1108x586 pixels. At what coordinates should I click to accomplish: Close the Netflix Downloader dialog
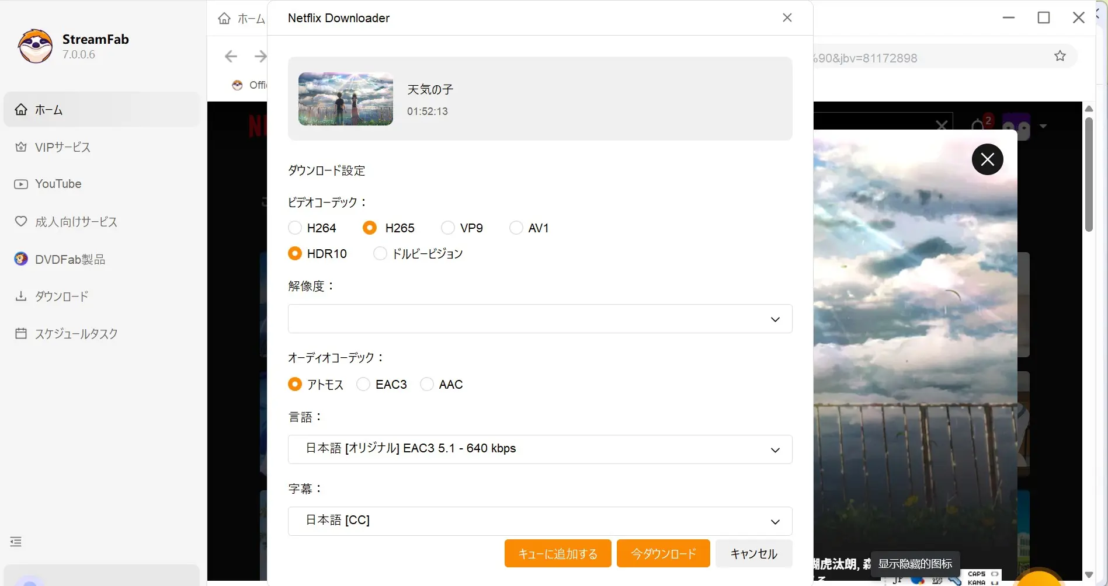787,18
